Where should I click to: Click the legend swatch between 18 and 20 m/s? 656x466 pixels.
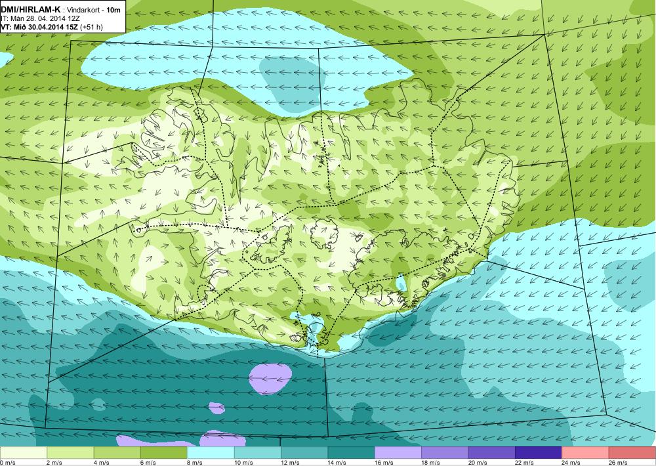point(445,453)
